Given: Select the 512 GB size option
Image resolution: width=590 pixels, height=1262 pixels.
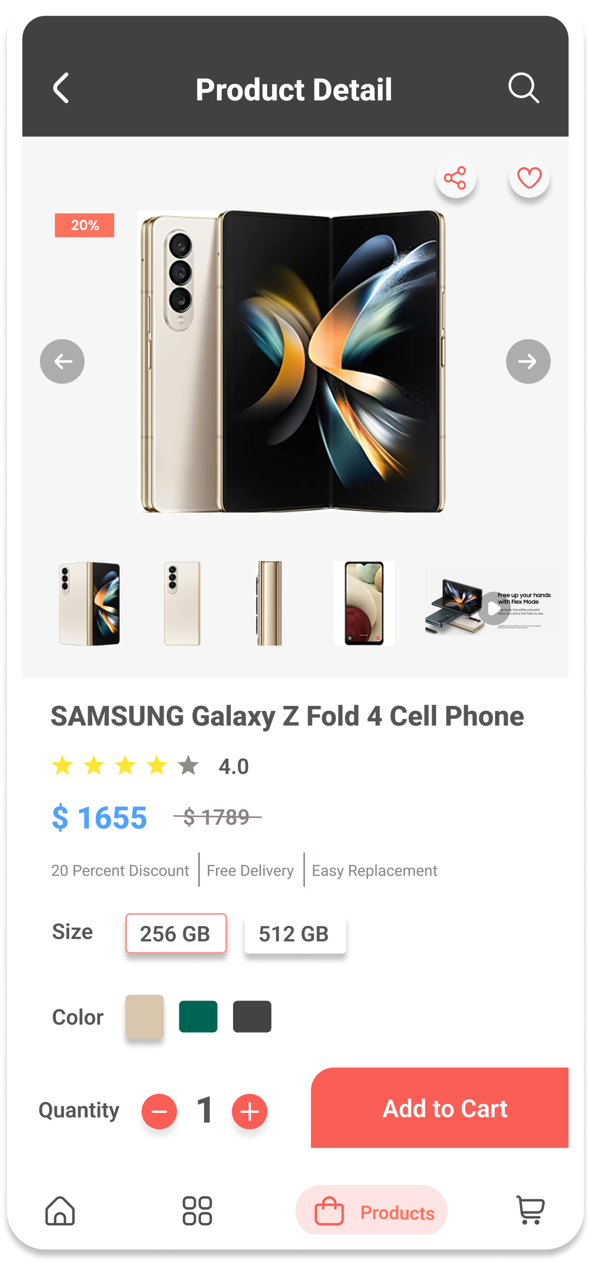Looking at the screenshot, I should (295, 934).
